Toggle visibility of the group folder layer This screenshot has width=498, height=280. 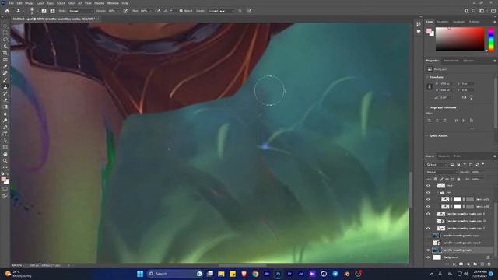click(428, 192)
